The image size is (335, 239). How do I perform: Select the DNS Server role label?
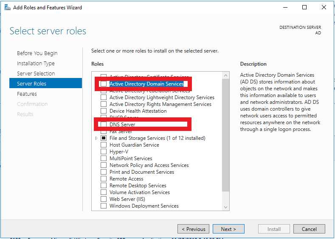click(x=122, y=125)
